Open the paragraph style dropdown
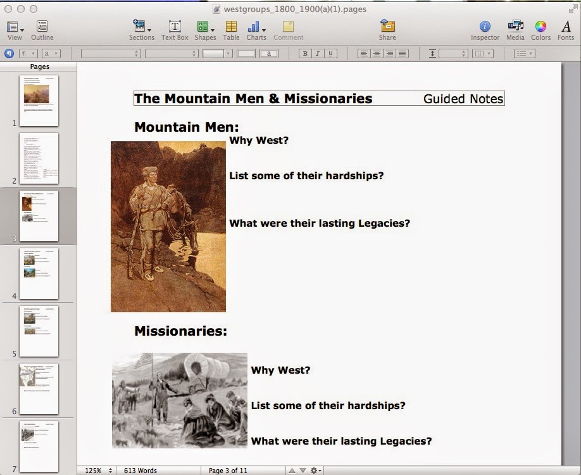This screenshot has width=581, height=475. 28,53
